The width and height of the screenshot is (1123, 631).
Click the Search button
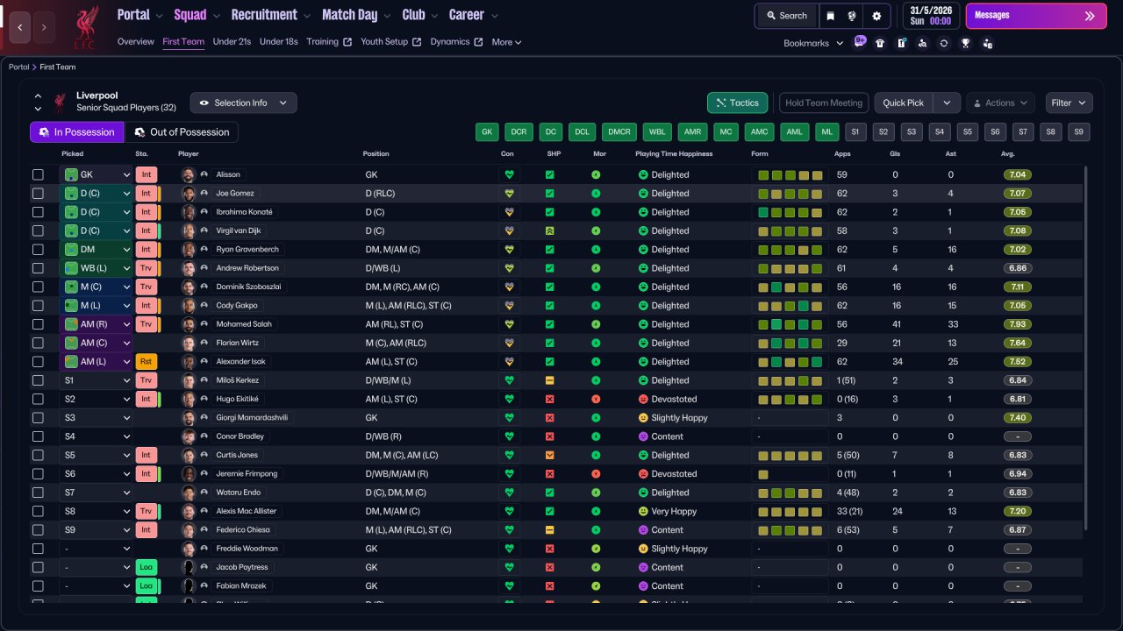pyautogui.click(x=786, y=16)
